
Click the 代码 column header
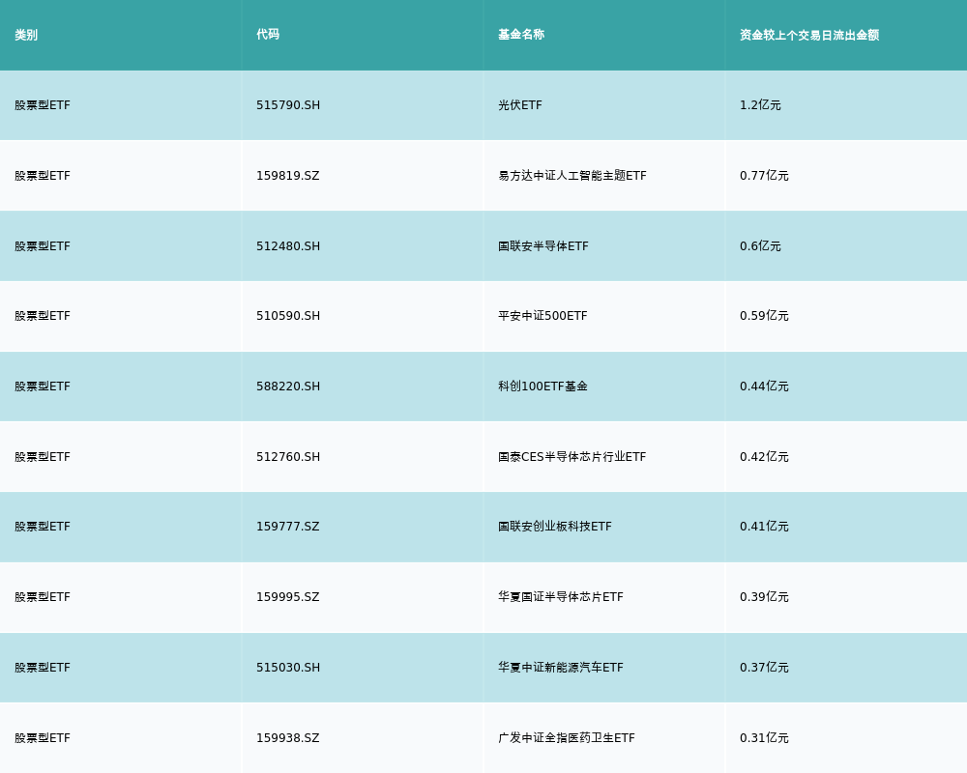coord(268,35)
